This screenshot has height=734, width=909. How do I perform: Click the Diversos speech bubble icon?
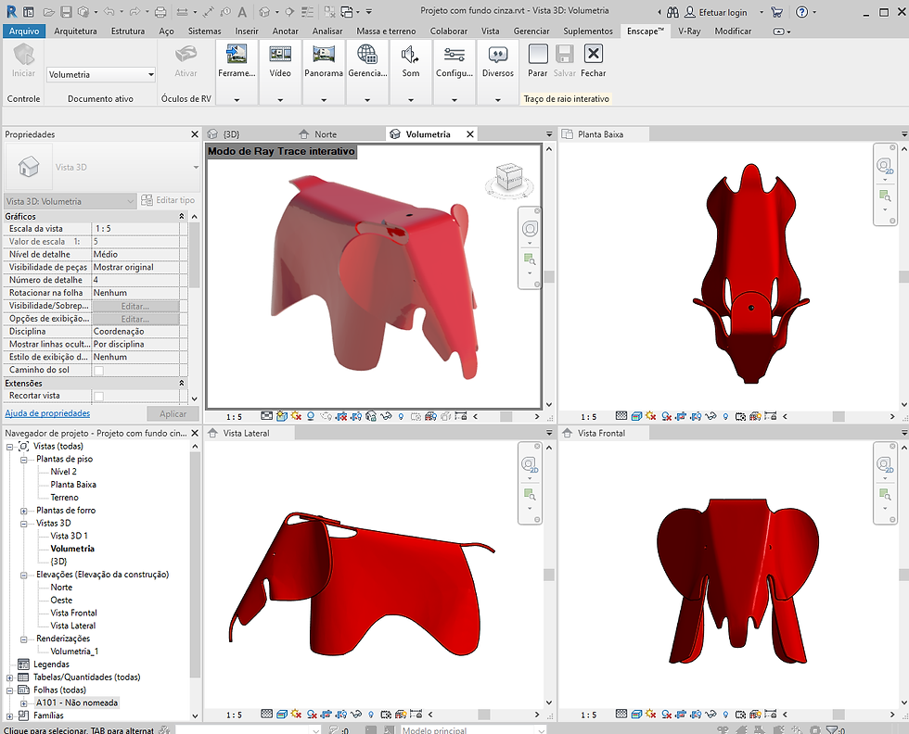[497, 55]
